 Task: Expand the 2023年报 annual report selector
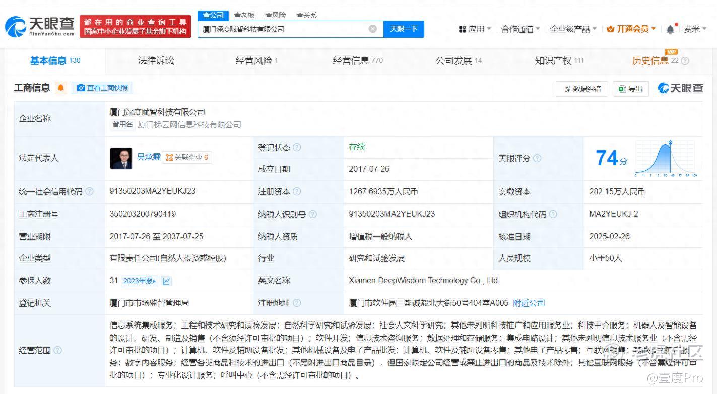(140, 281)
